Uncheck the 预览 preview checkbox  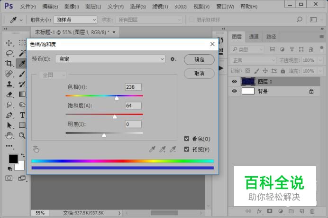tap(186, 149)
